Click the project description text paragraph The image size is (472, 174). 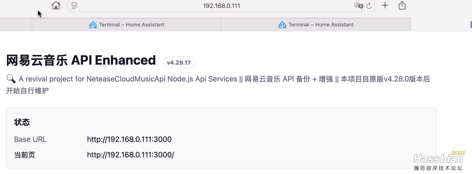click(x=218, y=79)
